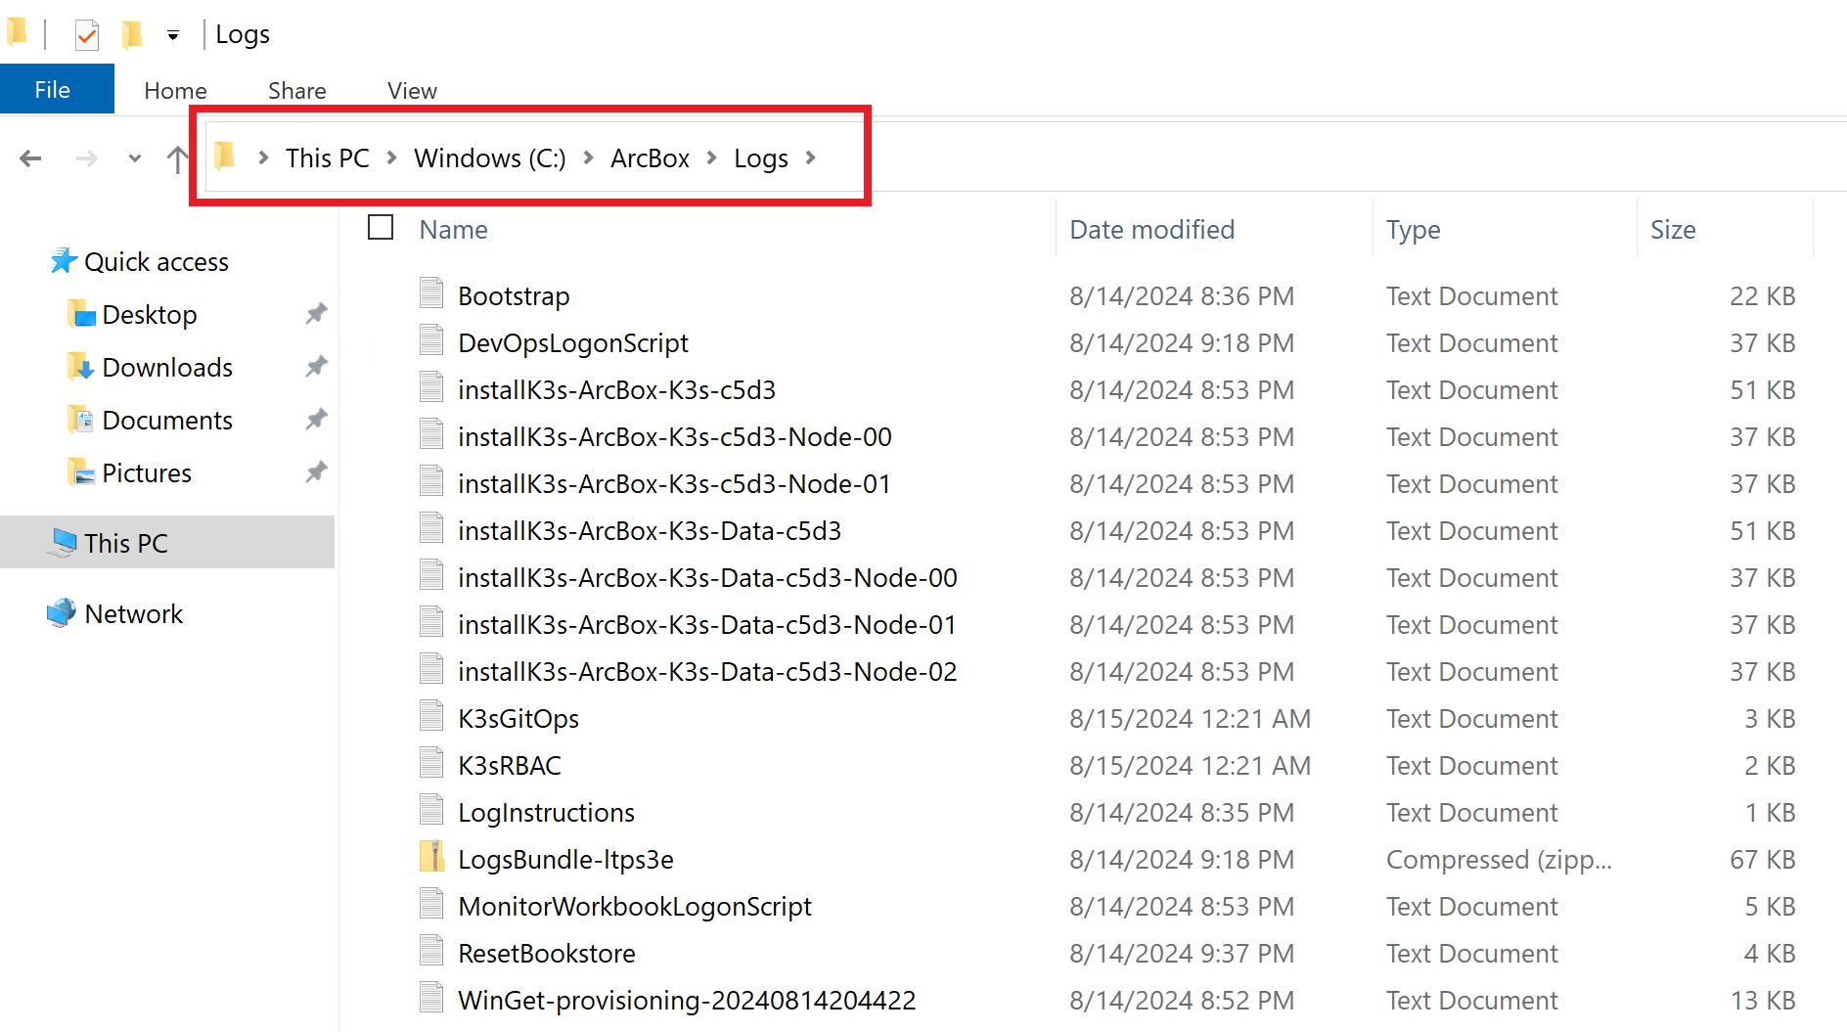Go back using the Back arrow

[31, 157]
